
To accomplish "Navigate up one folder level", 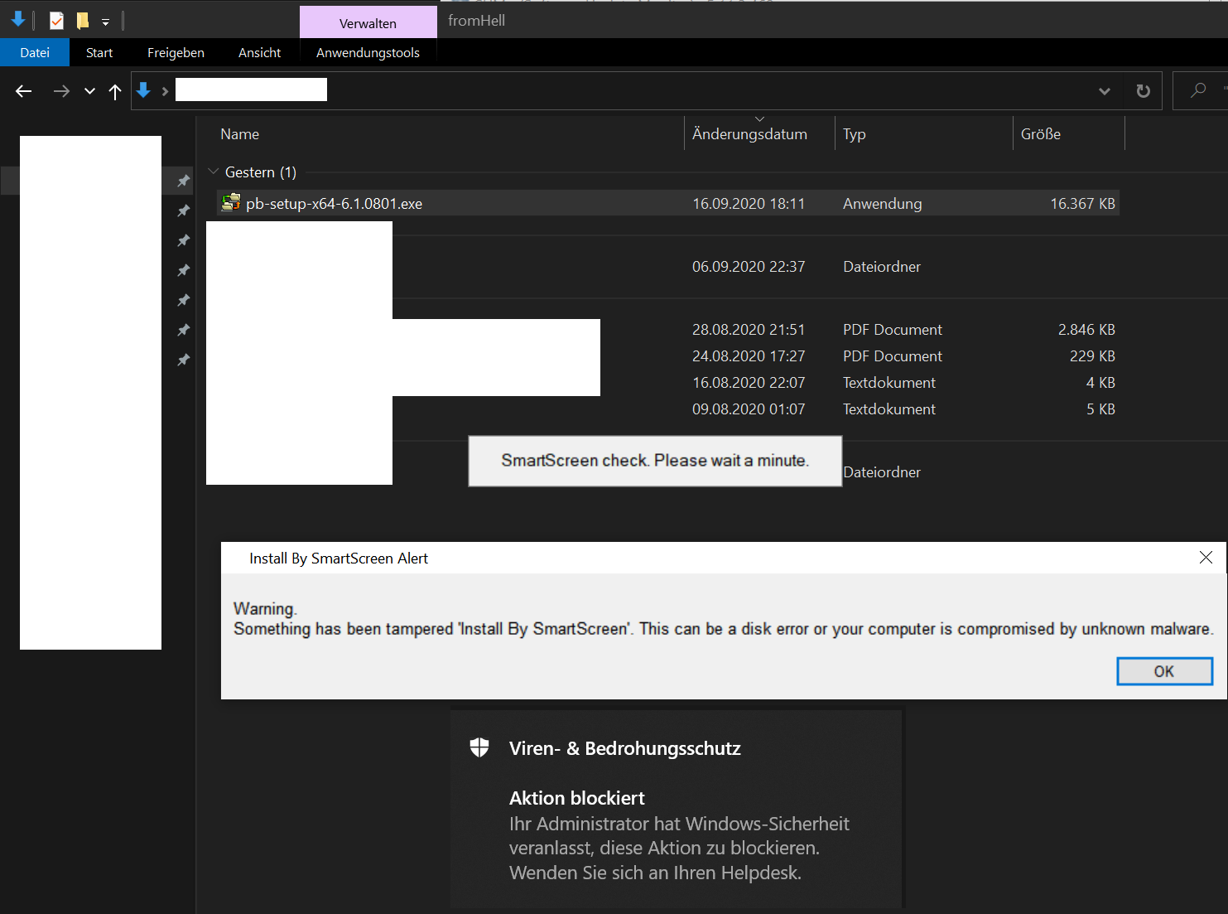I will pos(115,91).
